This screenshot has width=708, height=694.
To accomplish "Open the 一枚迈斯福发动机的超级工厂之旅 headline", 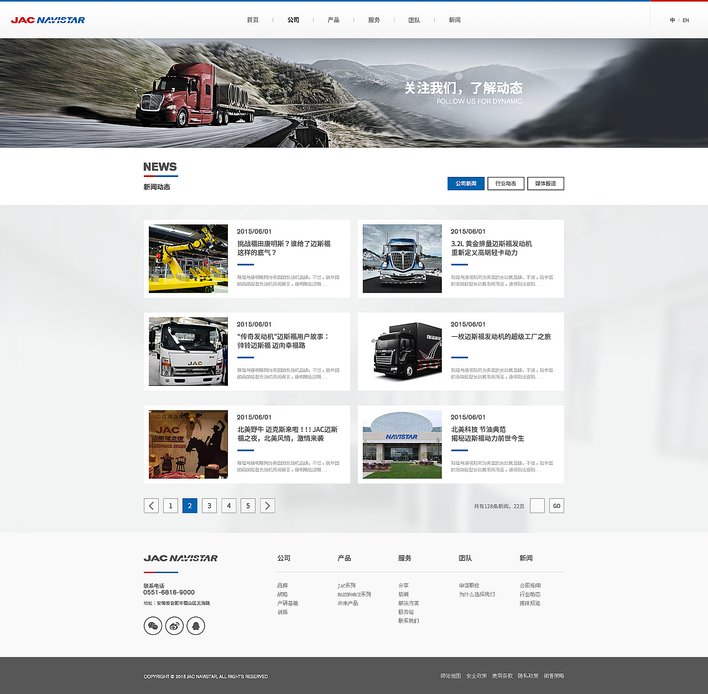I will tap(501, 337).
